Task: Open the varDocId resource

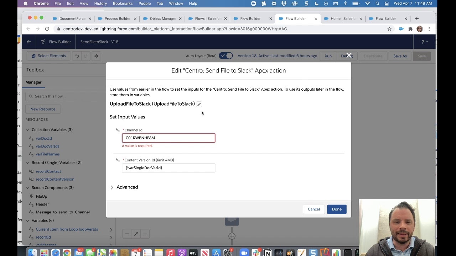Action: pos(44,138)
